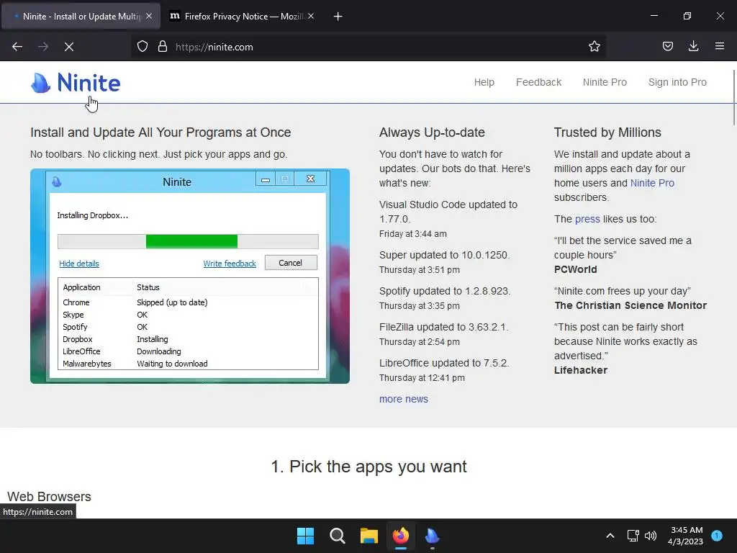Screen dimensions: 737x553
Task: Click the padlock site security icon
Action: pyautogui.click(x=163, y=47)
